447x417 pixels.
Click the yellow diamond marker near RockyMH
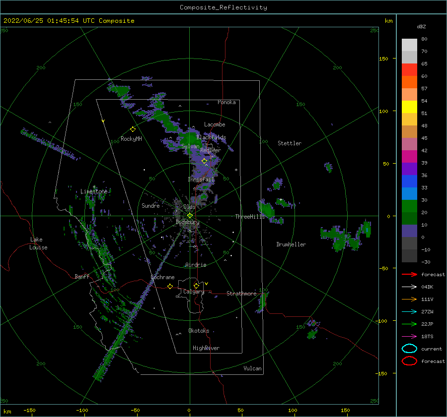click(133, 129)
